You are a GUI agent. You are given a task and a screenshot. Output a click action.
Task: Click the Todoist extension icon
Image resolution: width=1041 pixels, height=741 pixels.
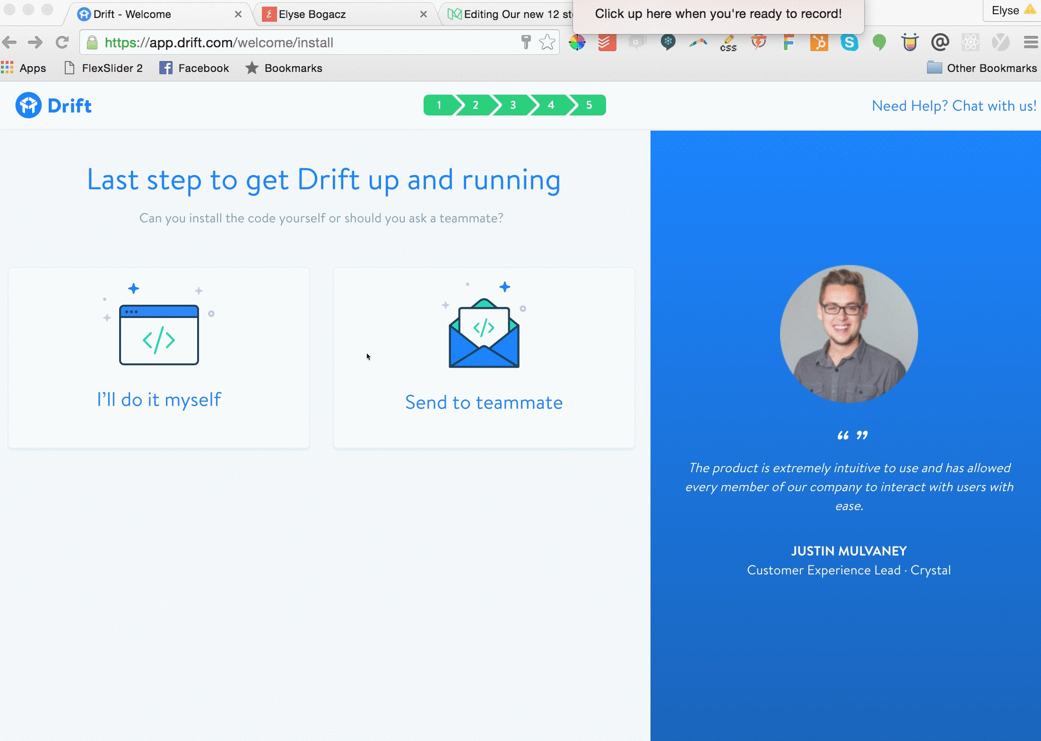pyautogui.click(x=607, y=43)
